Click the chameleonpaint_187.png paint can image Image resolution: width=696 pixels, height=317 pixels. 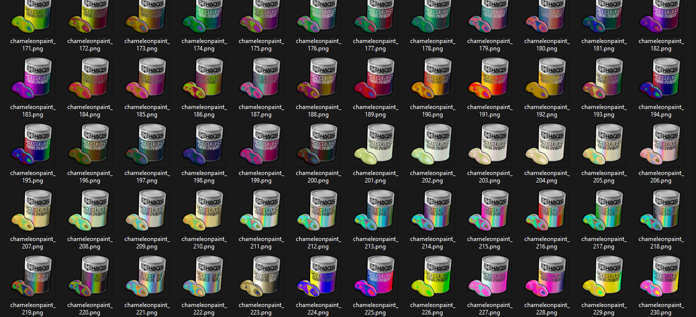coord(261,78)
